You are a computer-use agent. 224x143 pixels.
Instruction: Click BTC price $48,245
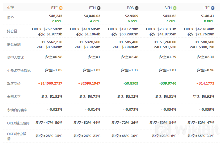pyautogui.click(x=55, y=16)
